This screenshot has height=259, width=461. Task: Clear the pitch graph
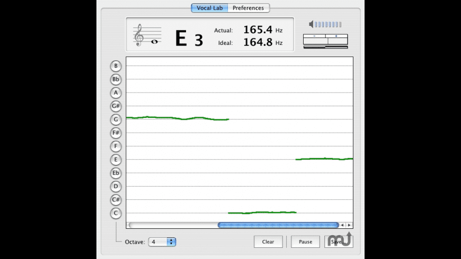pyautogui.click(x=268, y=242)
